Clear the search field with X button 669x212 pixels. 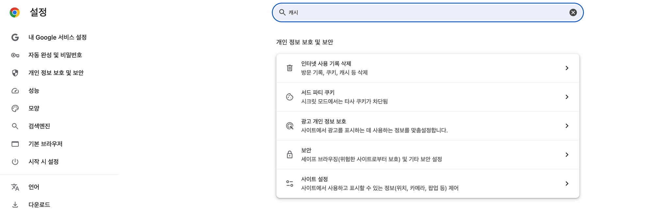click(573, 12)
